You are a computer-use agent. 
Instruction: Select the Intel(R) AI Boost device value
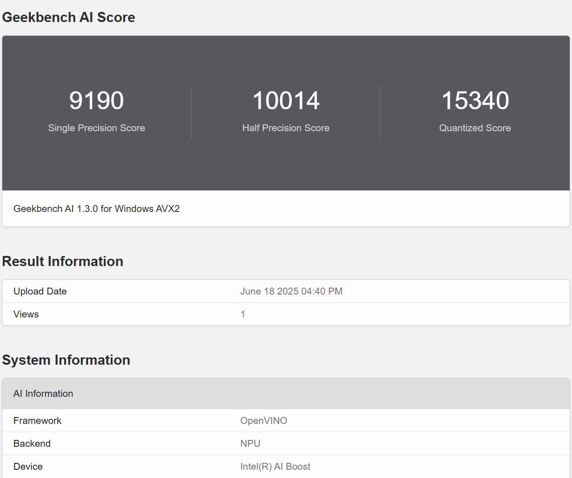pyautogui.click(x=275, y=467)
